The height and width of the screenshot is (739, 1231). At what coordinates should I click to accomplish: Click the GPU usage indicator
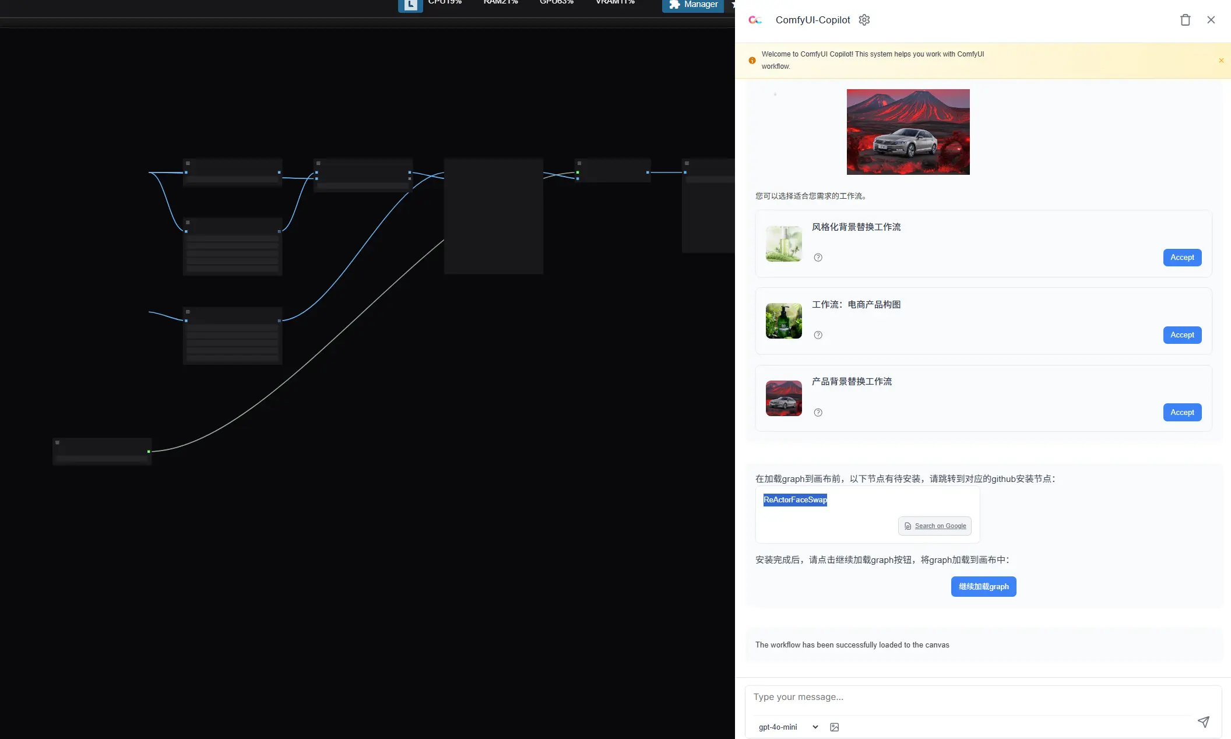tap(557, 2)
